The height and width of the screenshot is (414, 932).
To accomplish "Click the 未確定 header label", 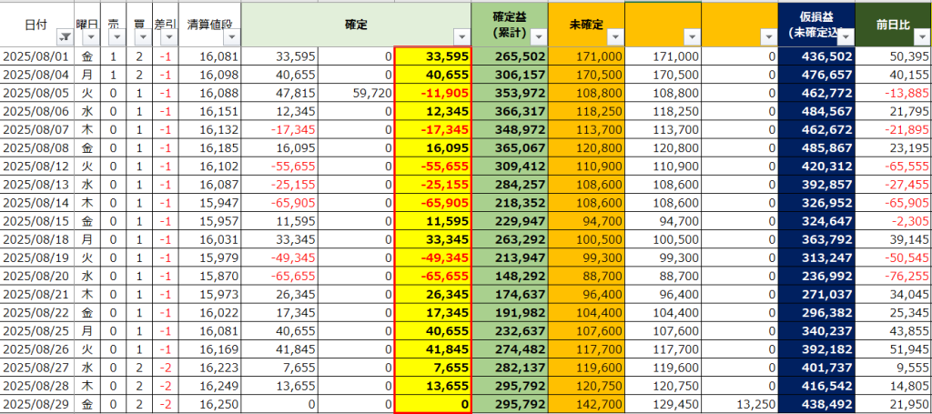I will 586,25.
